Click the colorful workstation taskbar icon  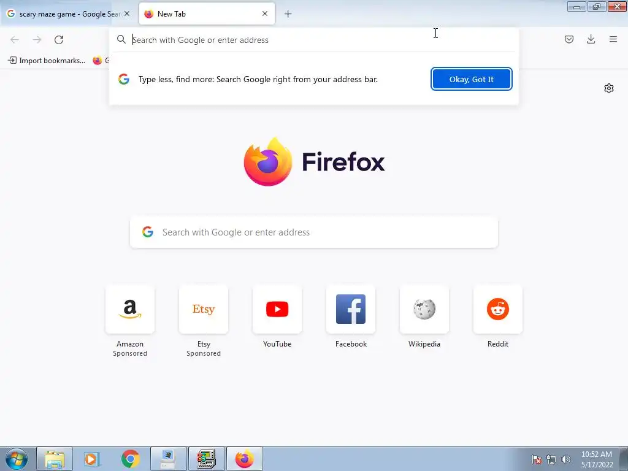pyautogui.click(x=206, y=459)
